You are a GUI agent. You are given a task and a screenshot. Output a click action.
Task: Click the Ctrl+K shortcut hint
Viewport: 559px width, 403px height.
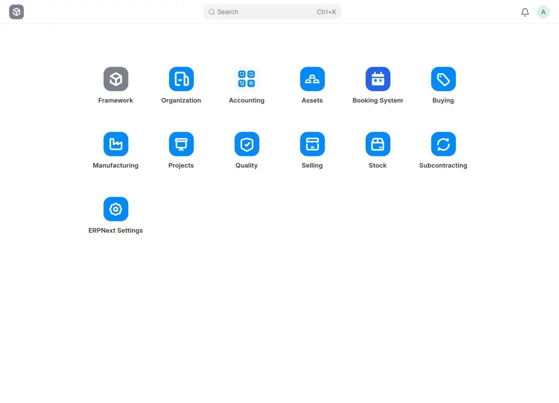[x=327, y=12]
